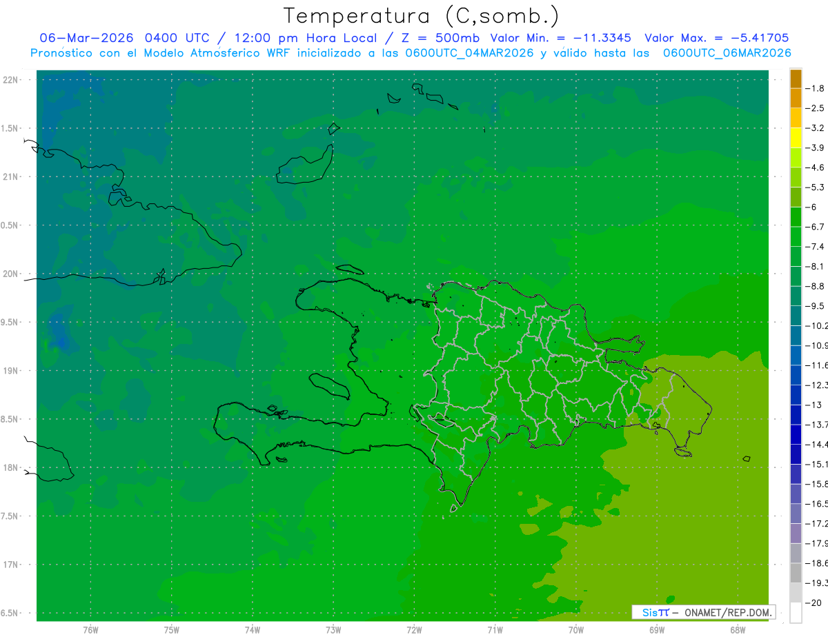Image resolution: width=828 pixels, height=639 pixels.
Task: Click the '69W' longitude label
Action: (657, 630)
